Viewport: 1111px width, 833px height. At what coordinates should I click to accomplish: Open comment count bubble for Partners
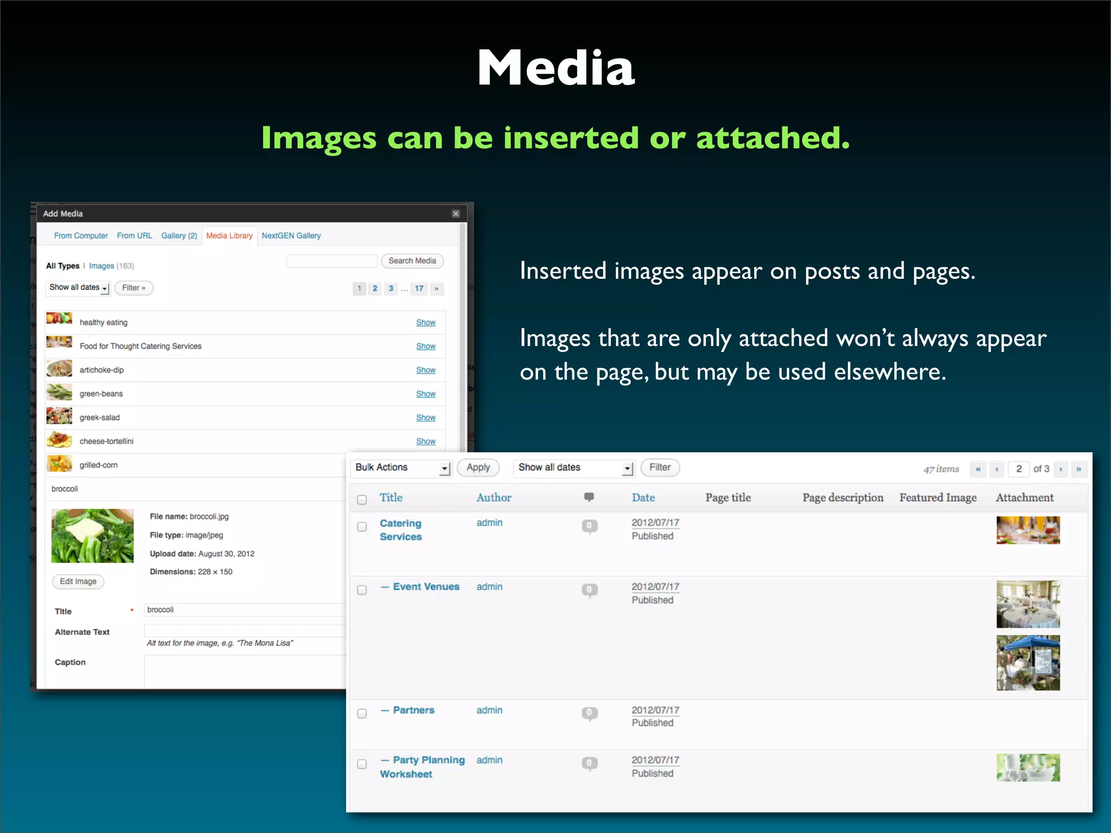[x=590, y=714]
